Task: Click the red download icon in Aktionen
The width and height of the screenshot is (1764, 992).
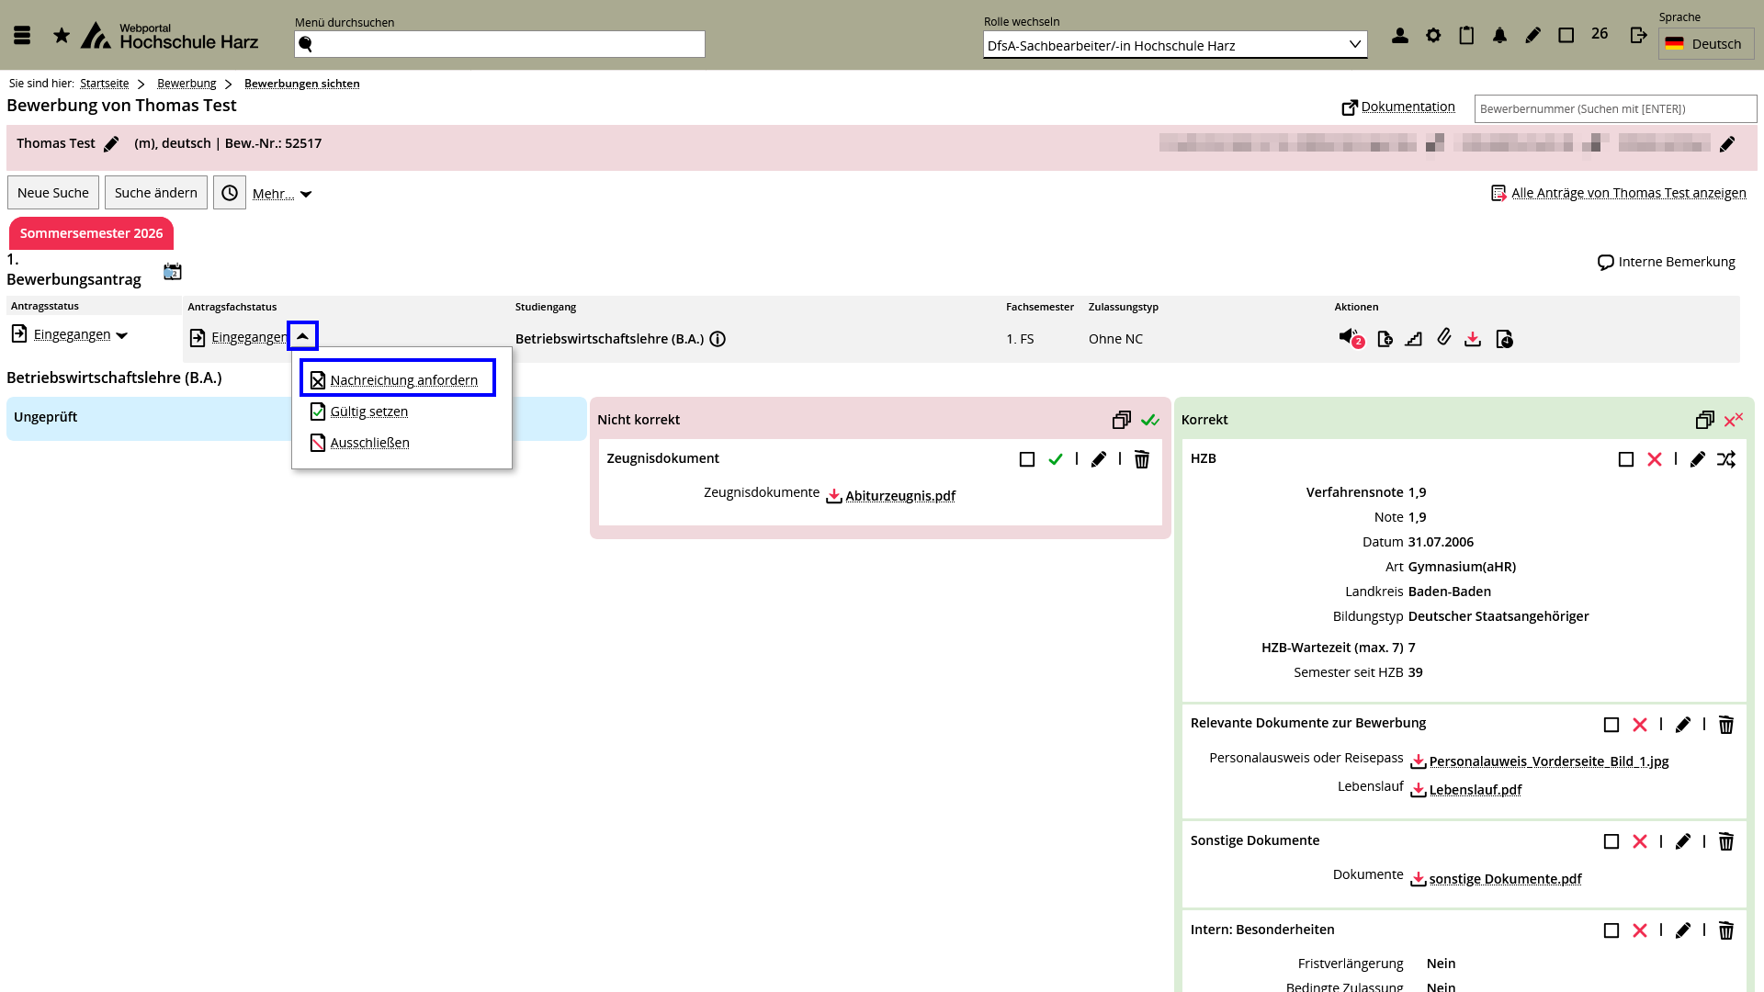Action: pyautogui.click(x=1473, y=339)
